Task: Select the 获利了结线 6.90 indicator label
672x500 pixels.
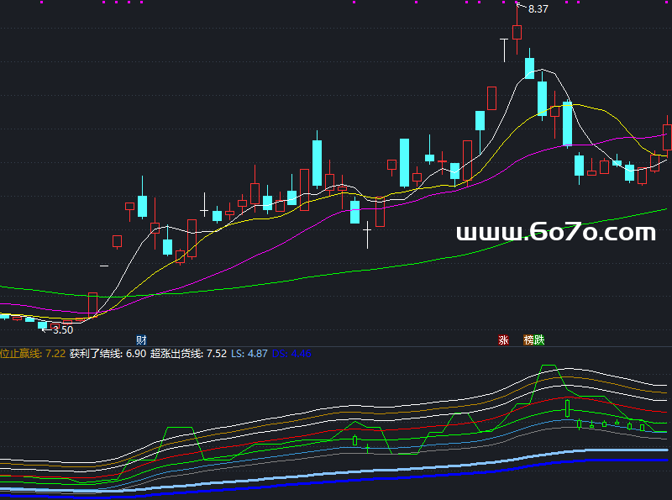Action: coord(108,354)
